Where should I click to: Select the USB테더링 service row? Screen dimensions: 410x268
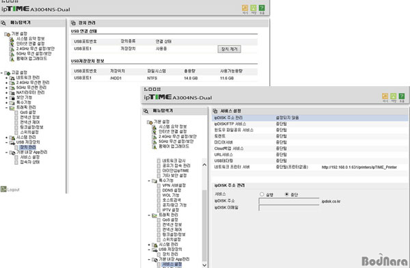coord(310,161)
